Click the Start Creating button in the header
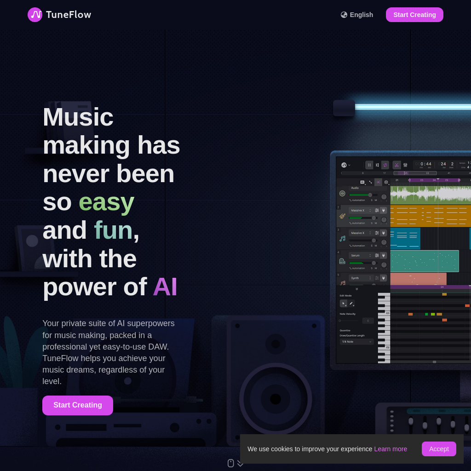471x471 pixels. coord(414,15)
